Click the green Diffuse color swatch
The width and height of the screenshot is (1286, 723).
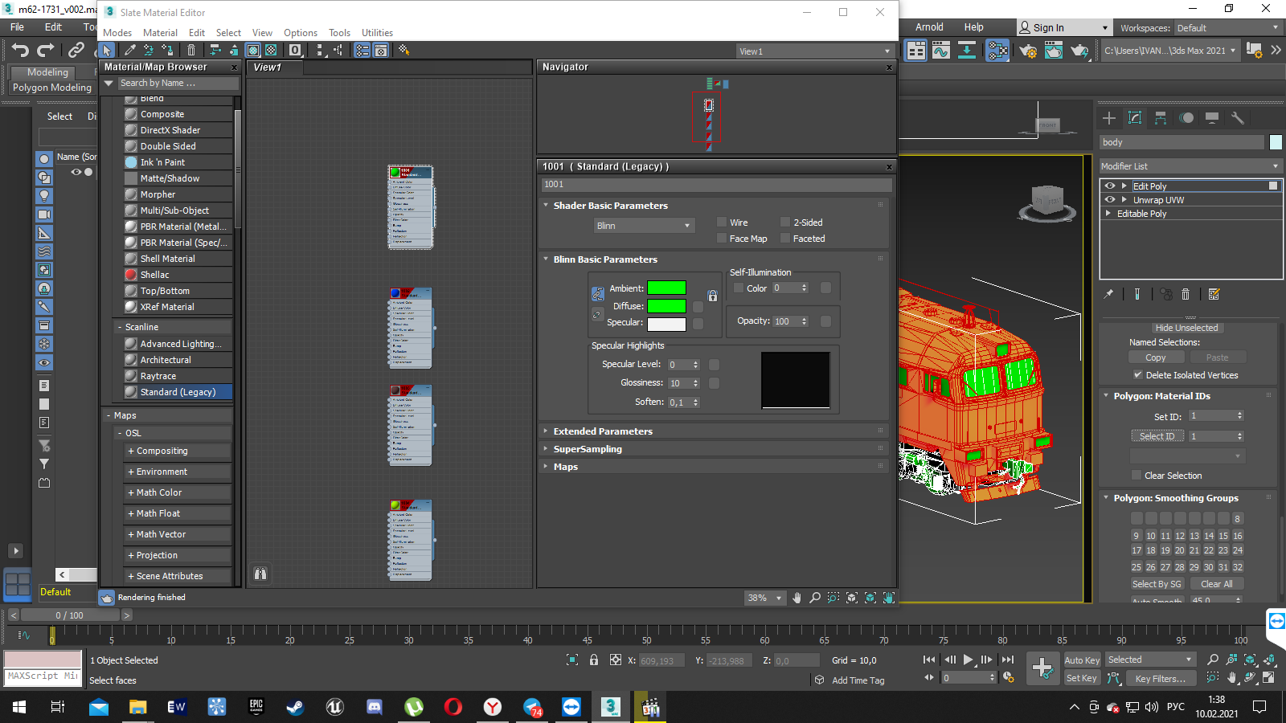pos(666,306)
